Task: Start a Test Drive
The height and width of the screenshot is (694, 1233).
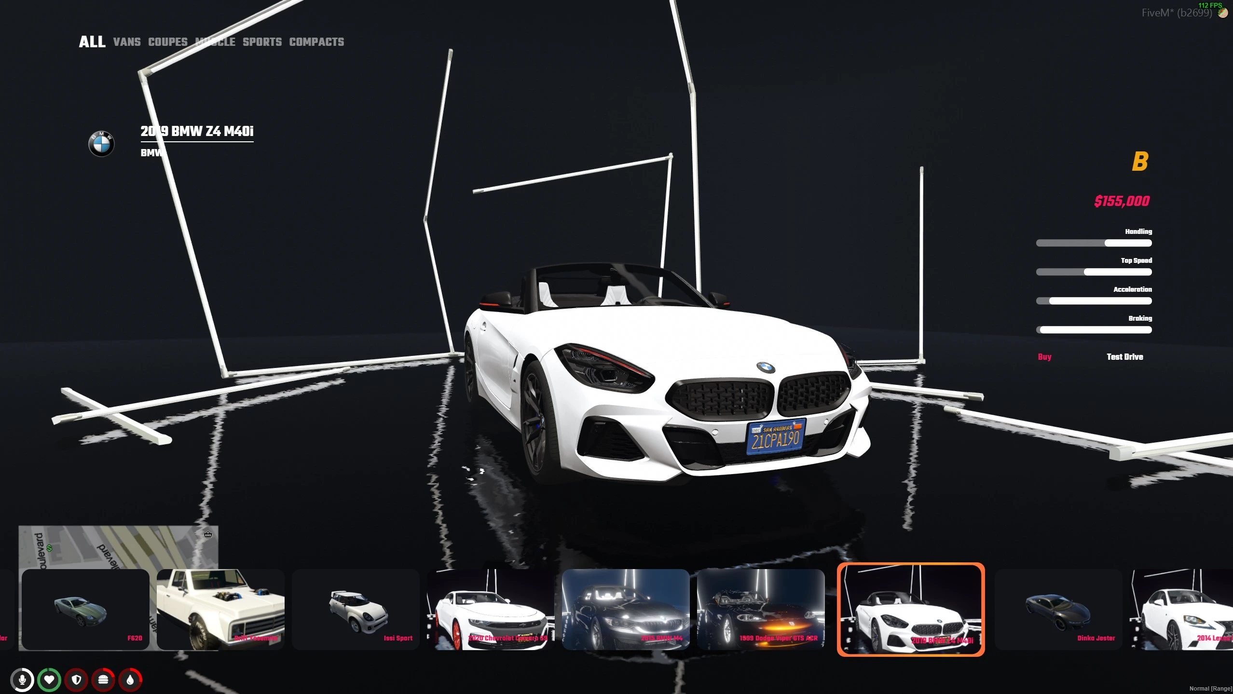Action: [1124, 357]
